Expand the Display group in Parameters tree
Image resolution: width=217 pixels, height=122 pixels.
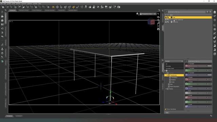(166, 89)
